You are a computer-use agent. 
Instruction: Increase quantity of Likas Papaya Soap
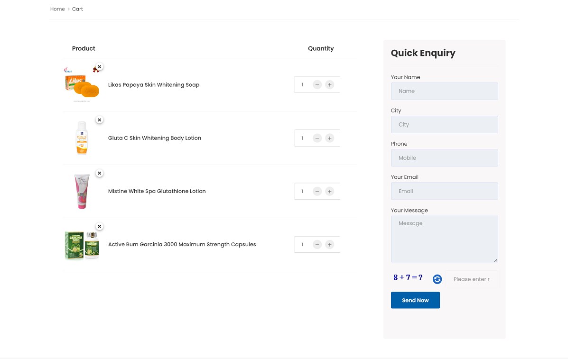point(330,85)
